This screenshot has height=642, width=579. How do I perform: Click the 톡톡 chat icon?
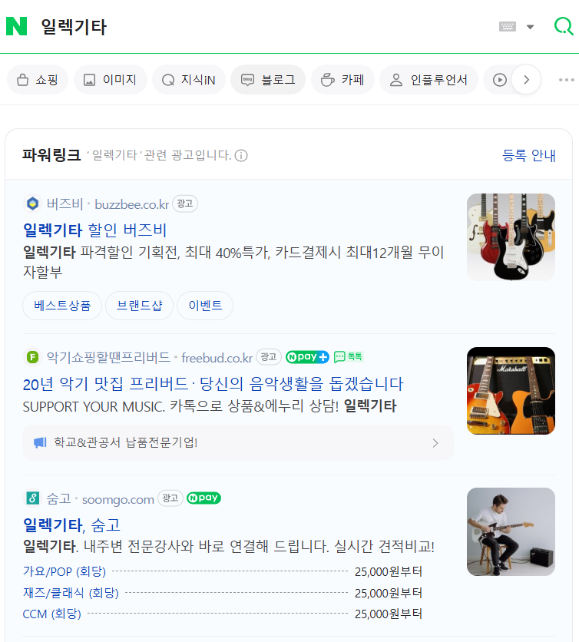[x=348, y=357]
